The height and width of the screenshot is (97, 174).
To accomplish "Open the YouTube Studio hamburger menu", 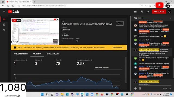I will pos(4,12).
